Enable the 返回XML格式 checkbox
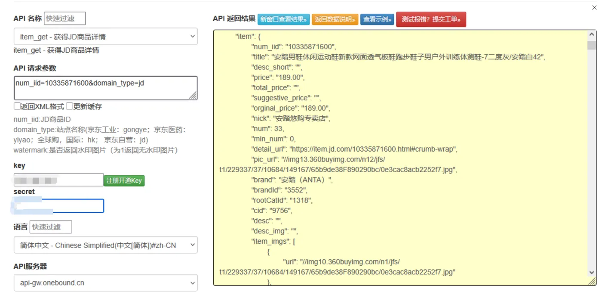 click(x=17, y=106)
